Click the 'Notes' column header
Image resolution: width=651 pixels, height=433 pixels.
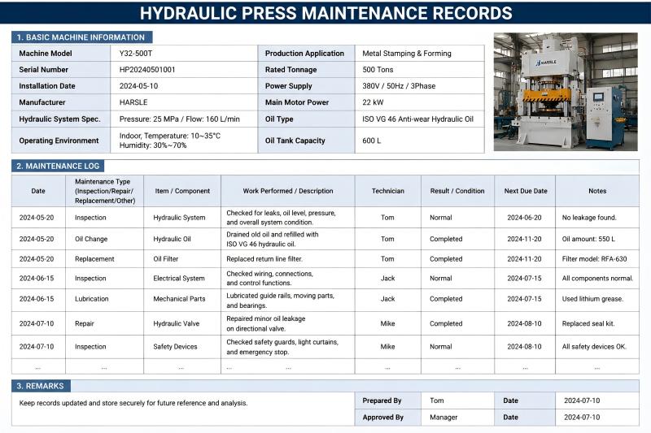coord(597,191)
